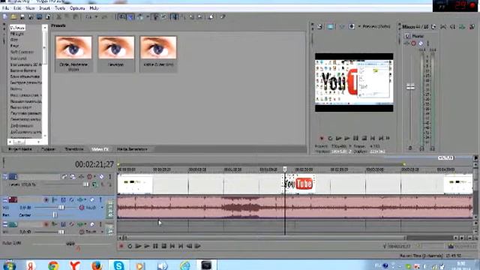Switch to the Video FX tab
Viewport: 480px width, 270px height.
click(x=100, y=149)
